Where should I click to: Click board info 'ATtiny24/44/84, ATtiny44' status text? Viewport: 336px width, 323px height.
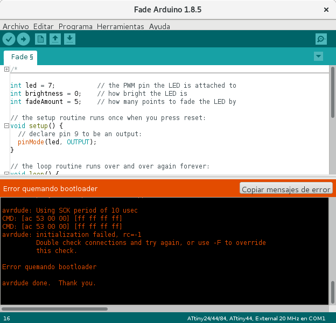tap(220, 318)
